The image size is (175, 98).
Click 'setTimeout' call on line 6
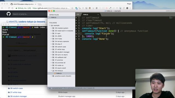click(x=89, y=31)
